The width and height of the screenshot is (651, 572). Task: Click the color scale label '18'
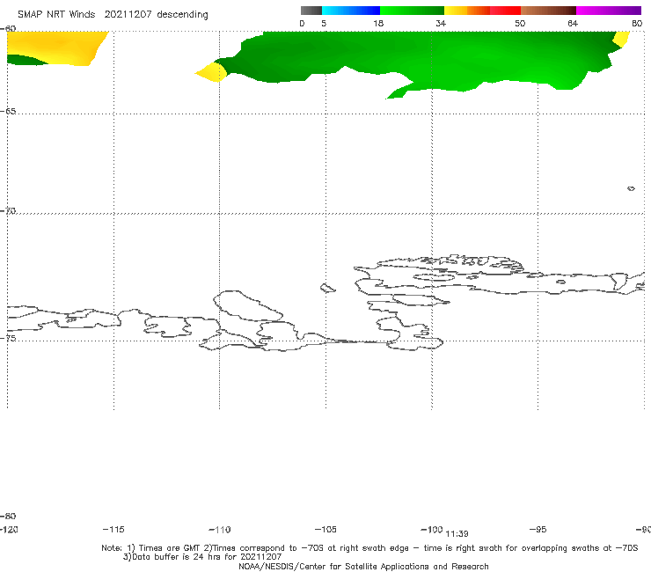[378, 23]
